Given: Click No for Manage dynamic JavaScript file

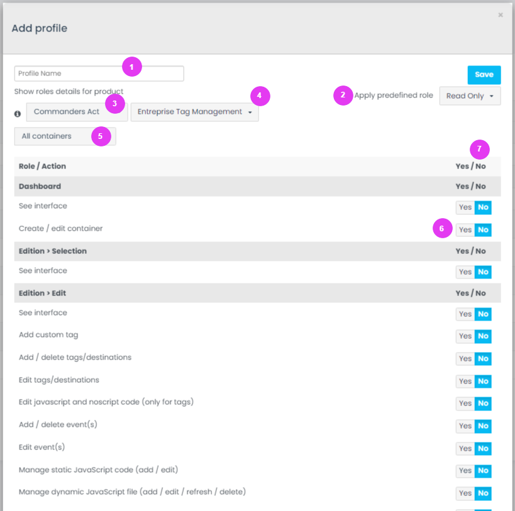Looking at the screenshot, I should [x=483, y=493].
